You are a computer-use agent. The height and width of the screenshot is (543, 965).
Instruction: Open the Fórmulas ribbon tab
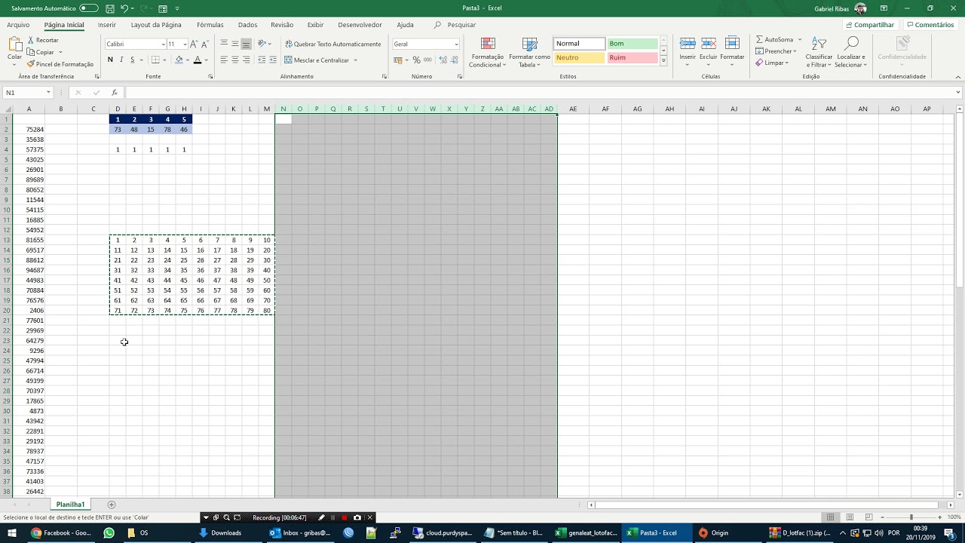(x=210, y=25)
